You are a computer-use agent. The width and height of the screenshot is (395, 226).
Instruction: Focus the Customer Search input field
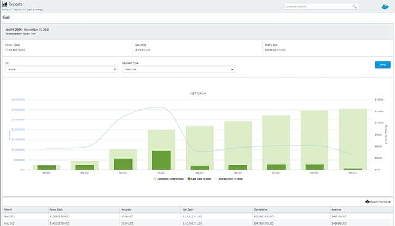coord(321,7)
